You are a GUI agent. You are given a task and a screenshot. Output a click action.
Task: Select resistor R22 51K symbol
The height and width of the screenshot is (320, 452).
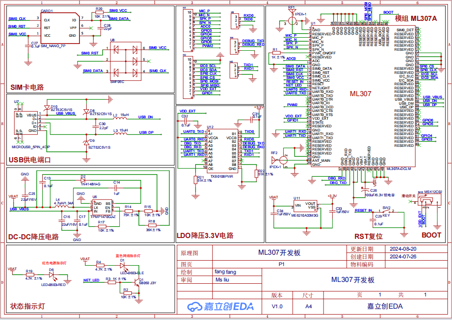pos(256,174)
